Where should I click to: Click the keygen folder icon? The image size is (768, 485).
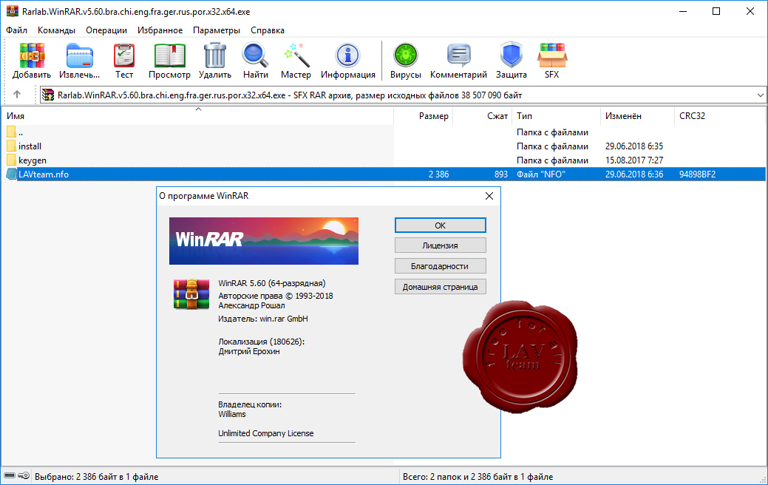(x=12, y=160)
